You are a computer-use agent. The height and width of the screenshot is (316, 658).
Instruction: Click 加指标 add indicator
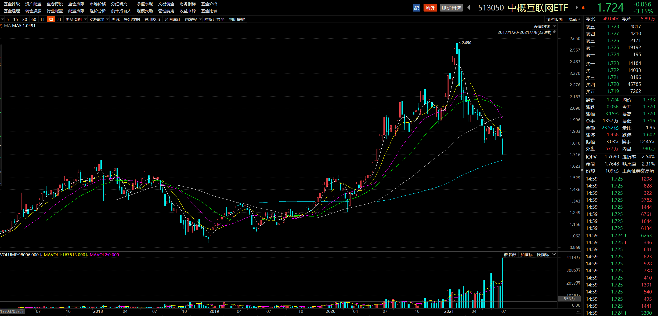pyautogui.click(x=526, y=255)
